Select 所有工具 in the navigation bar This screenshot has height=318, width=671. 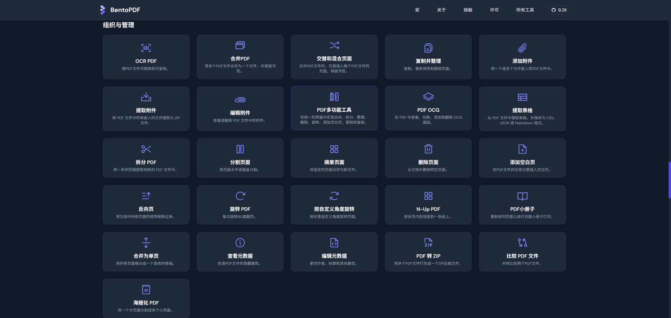coord(524,9)
